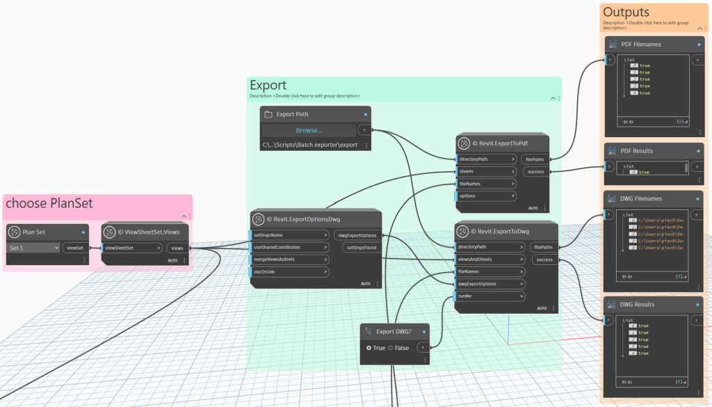
Task: Collapse the choose PlanSet group
Action: (x=183, y=216)
